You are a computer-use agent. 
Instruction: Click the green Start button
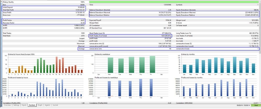(255, 105)
